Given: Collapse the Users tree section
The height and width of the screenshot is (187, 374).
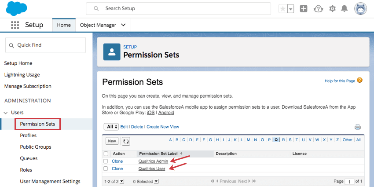Looking at the screenshot, I should (6, 113).
